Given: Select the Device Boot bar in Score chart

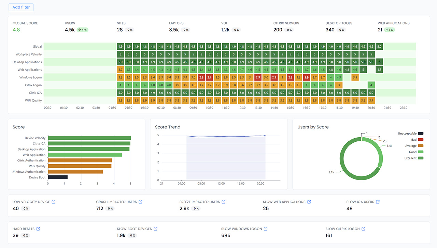Looking at the screenshot, I should [58, 177].
